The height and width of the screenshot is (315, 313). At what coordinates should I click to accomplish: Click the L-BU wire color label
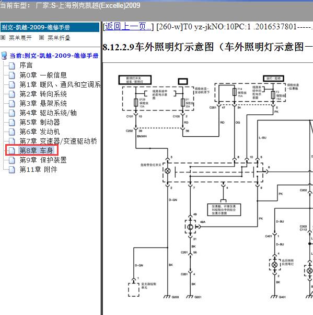(262, 138)
